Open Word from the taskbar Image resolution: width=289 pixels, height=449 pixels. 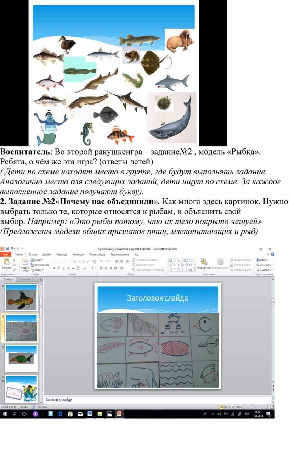pyautogui.click(x=90, y=414)
